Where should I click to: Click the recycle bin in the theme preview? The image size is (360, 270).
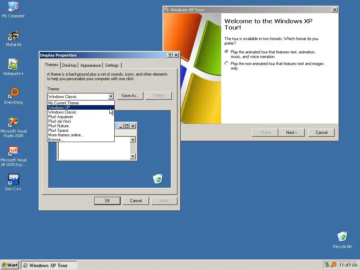pos(158,179)
